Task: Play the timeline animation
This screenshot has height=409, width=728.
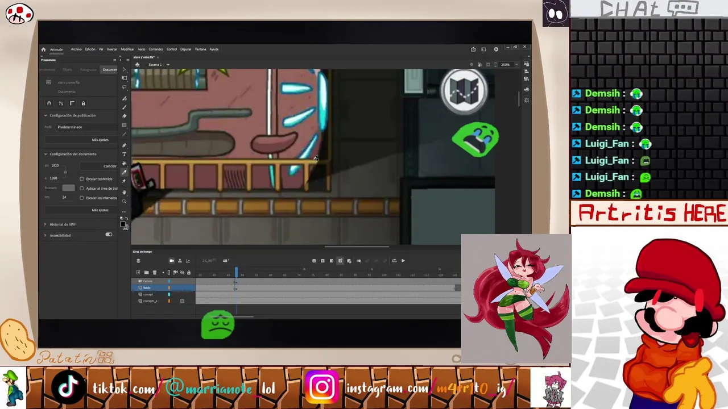Action: [x=403, y=261]
